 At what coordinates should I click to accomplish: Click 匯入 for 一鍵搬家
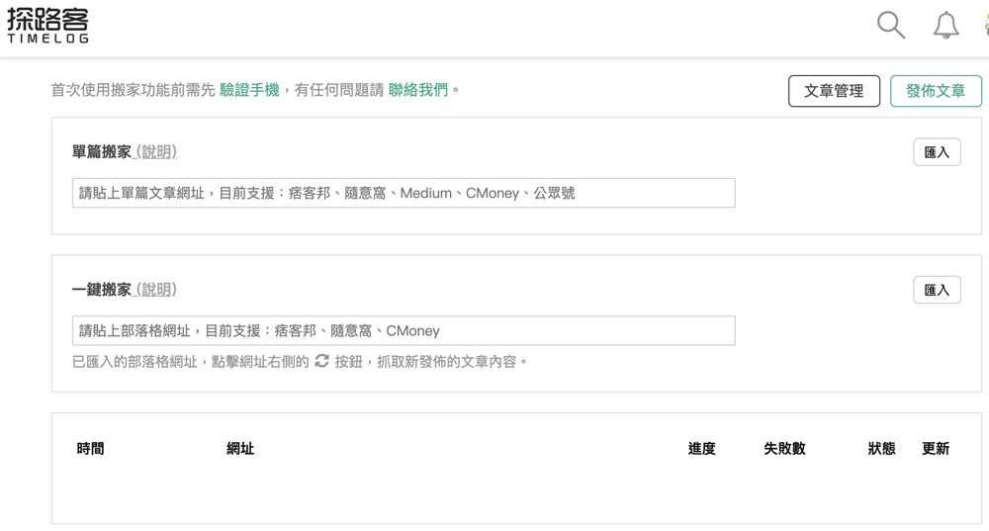click(937, 290)
